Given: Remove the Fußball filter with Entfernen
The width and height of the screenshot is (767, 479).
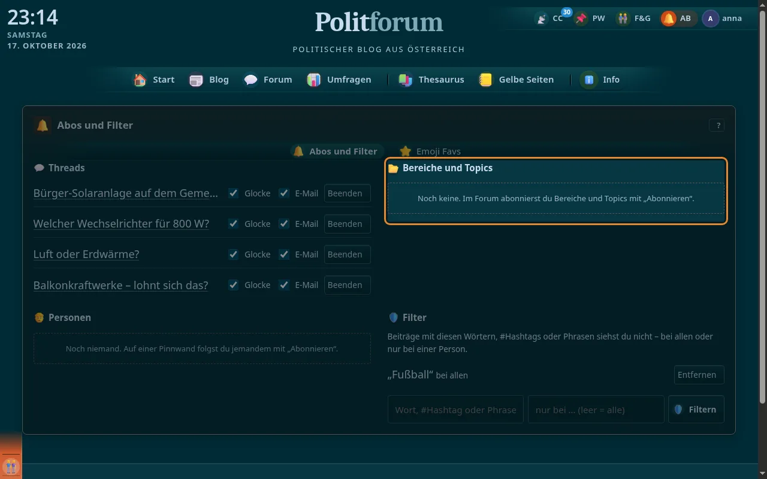Looking at the screenshot, I should 699,375.
